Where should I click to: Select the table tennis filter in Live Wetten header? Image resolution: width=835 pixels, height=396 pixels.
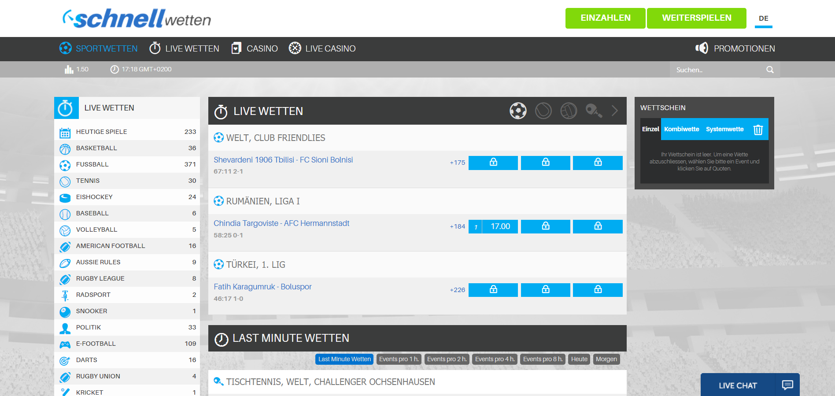click(x=594, y=111)
